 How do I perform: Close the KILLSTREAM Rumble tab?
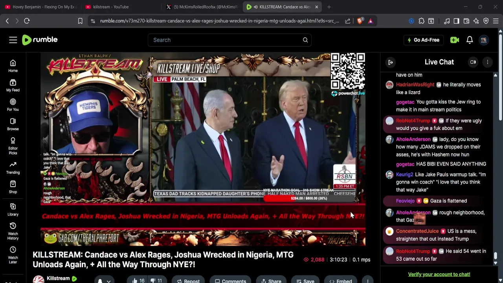pyautogui.click(x=316, y=7)
